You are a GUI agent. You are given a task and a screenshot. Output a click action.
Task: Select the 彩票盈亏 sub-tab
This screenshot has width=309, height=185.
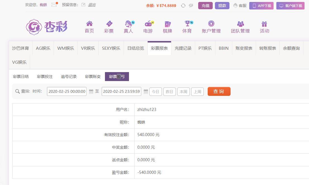(117, 77)
